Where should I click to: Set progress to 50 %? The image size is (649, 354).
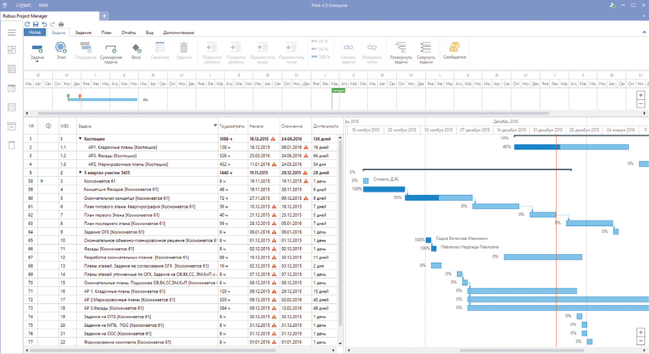pyautogui.click(x=320, y=49)
